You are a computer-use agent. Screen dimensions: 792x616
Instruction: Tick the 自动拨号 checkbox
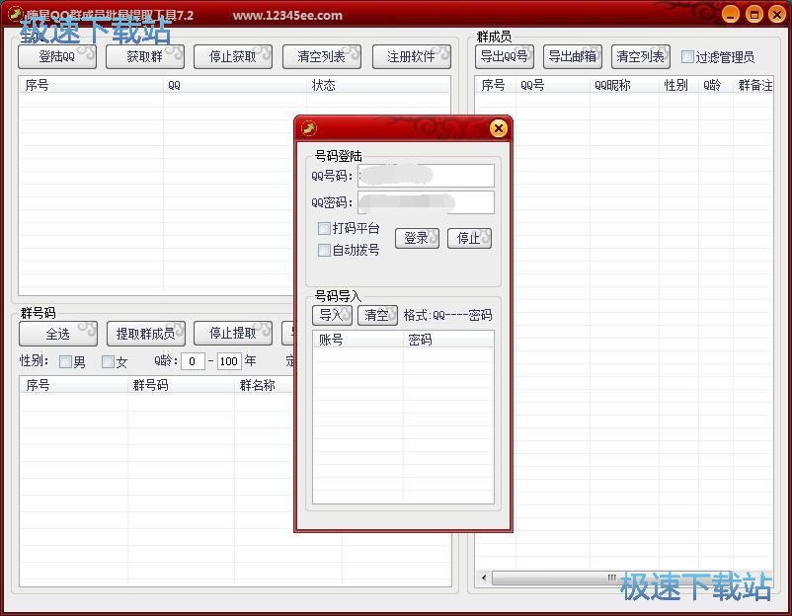324,250
